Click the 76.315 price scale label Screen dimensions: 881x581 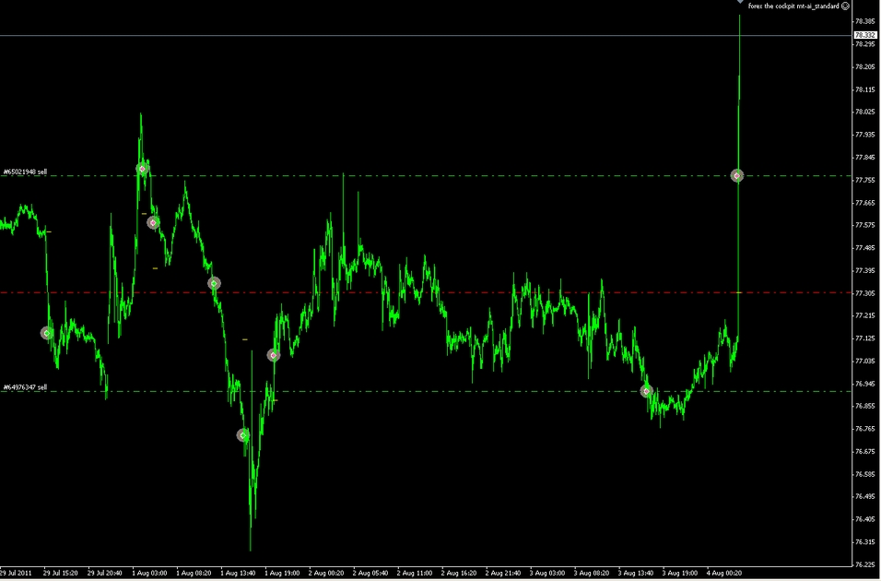(865, 542)
